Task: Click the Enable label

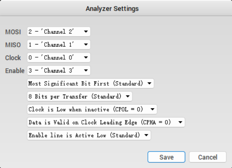Action: (15, 71)
